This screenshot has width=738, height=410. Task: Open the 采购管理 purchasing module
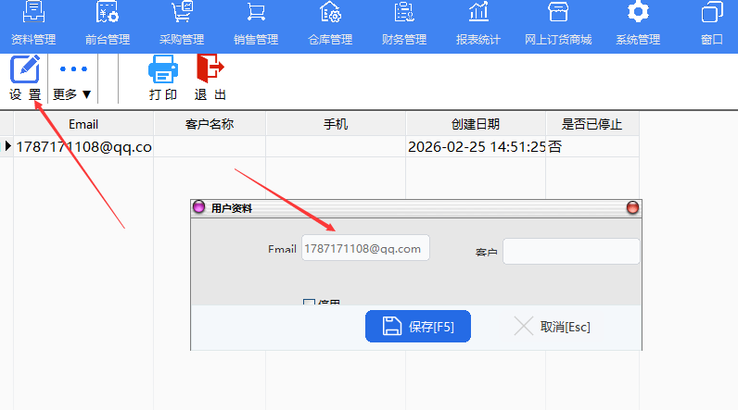pyautogui.click(x=181, y=25)
